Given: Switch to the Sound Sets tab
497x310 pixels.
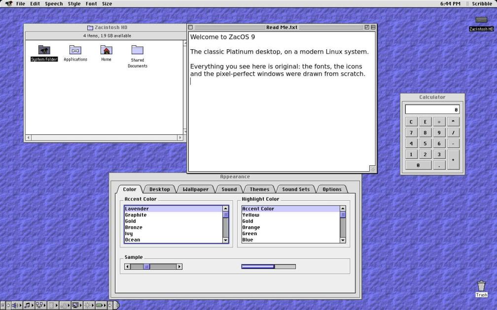Looking at the screenshot, I should [x=296, y=189].
